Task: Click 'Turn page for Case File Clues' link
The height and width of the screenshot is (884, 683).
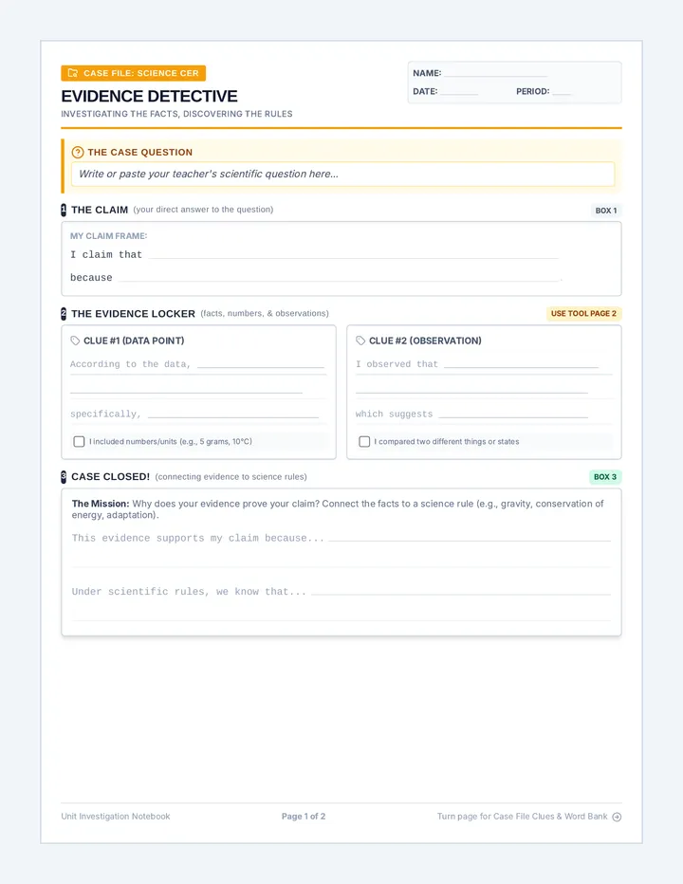Action: click(x=523, y=817)
